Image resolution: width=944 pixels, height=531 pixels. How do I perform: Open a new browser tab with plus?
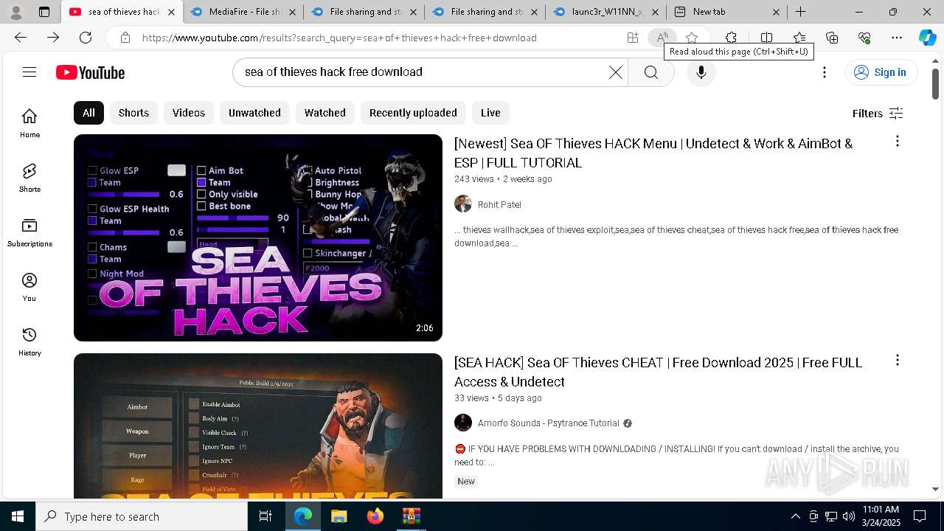pos(800,12)
